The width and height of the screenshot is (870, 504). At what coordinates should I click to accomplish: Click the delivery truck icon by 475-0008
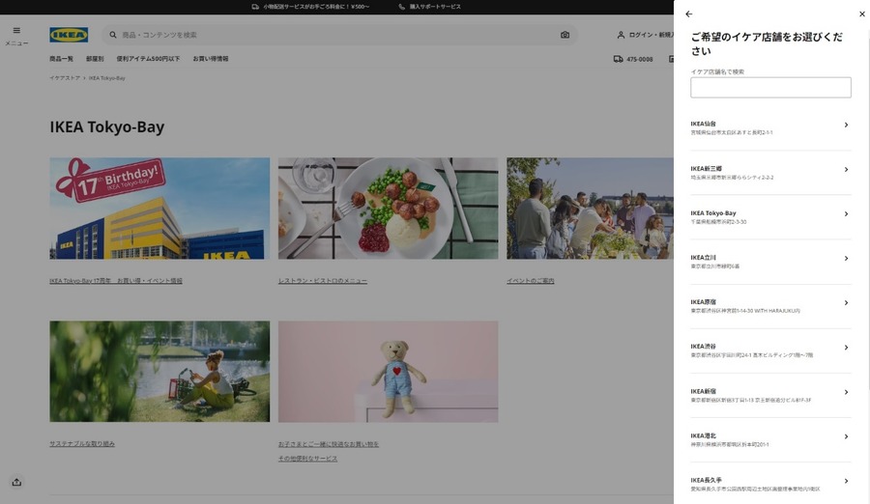coord(618,59)
